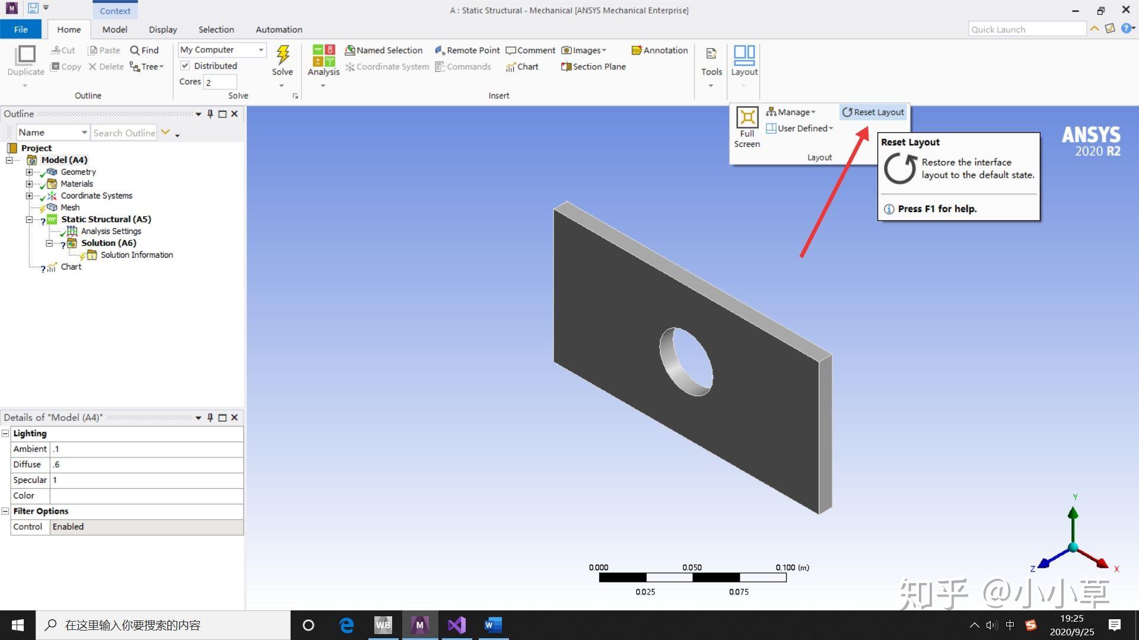The height and width of the screenshot is (640, 1139).
Task: Collapse the Static Structural (A5) node
Action: click(28, 219)
